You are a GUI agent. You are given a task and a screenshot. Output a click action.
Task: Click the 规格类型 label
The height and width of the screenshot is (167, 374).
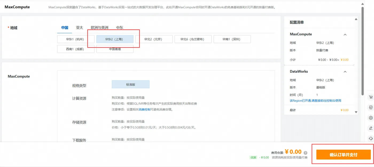[79, 86]
